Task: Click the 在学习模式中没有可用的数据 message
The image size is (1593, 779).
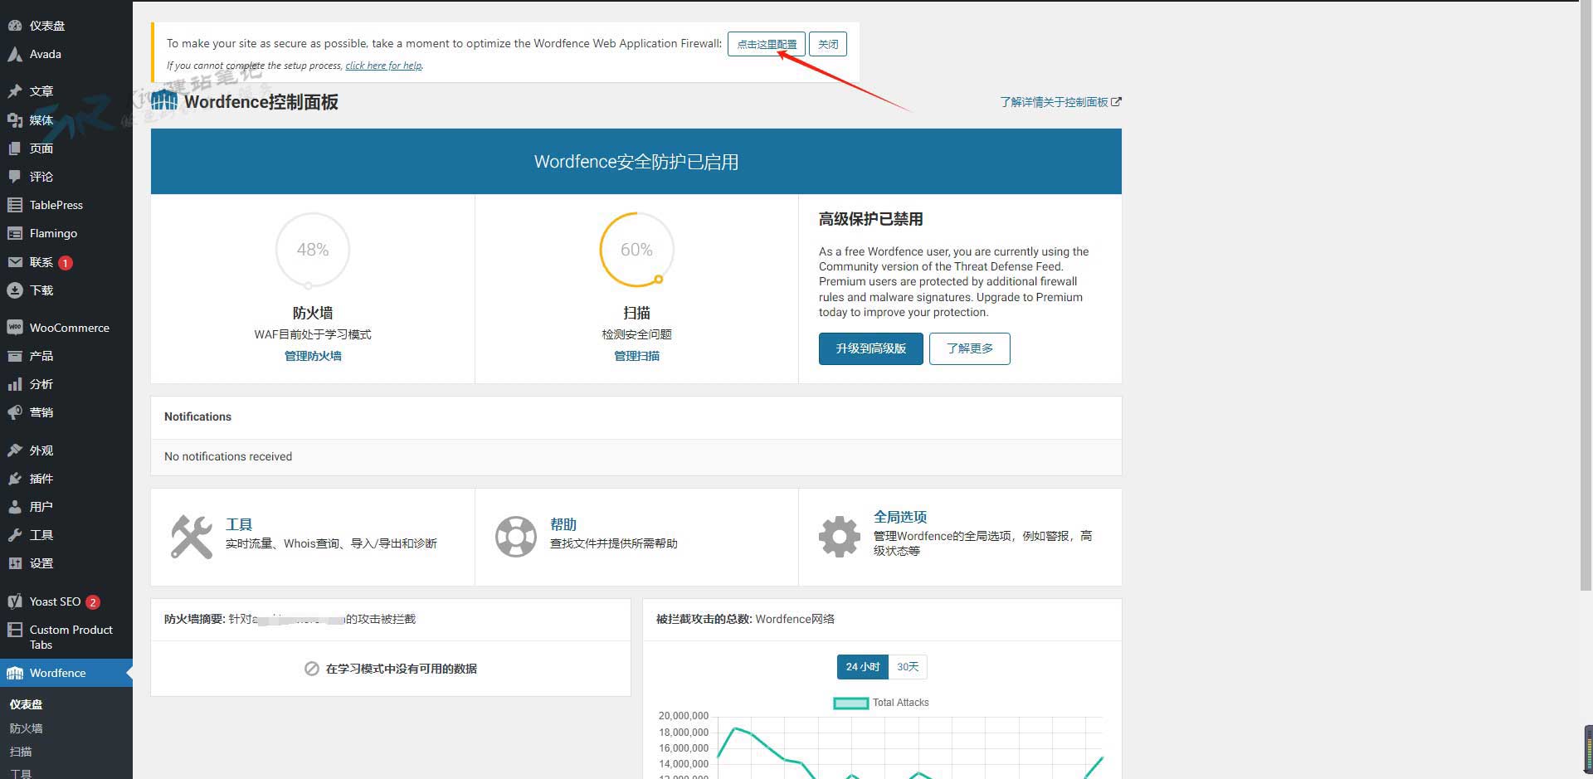Action: [x=401, y=669]
